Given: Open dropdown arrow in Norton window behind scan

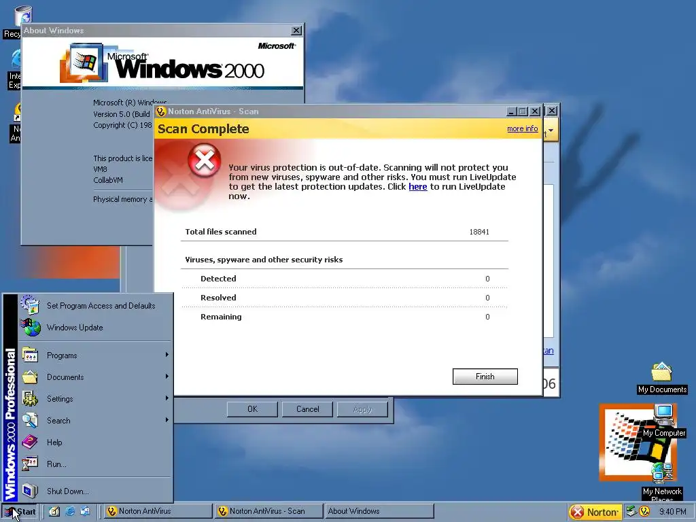Looking at the screenshot, I should point(551,130).
